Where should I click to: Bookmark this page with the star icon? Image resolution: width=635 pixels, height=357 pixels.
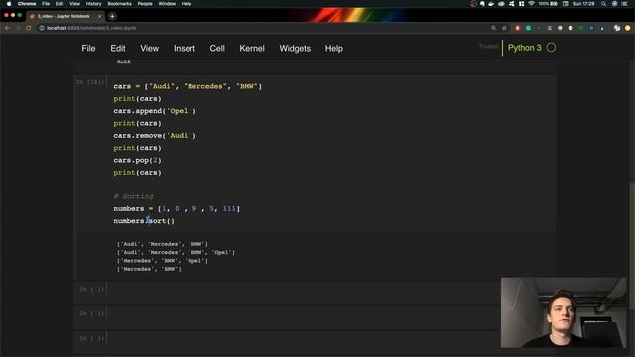coord(504,28)
